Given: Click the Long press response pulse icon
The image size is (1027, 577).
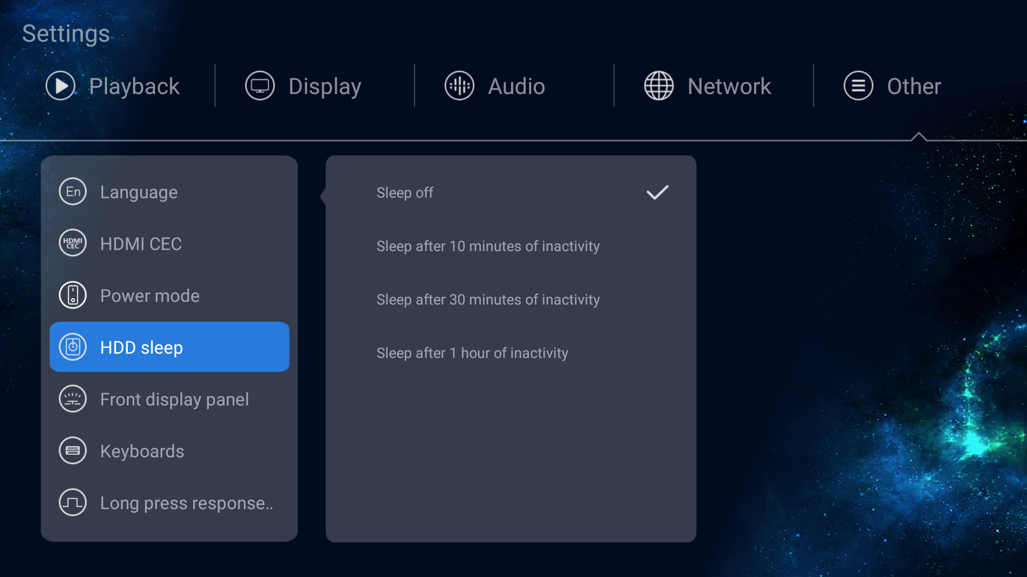Looking at the screenshot, I should point(73,502).
